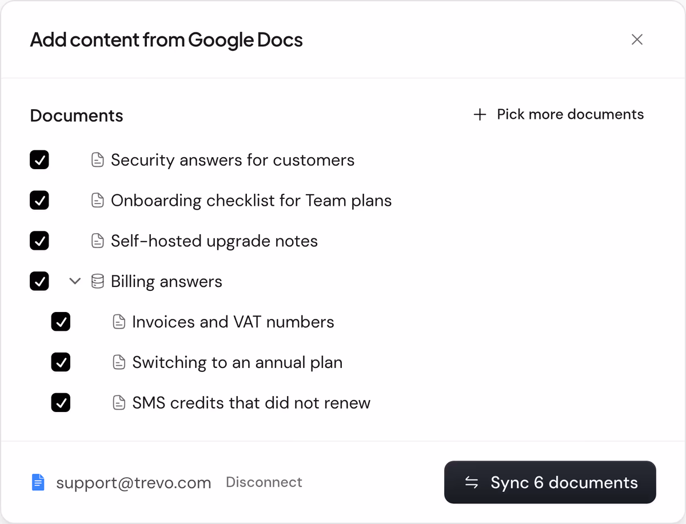Uncheck SMS credits that did not renew
686x524 pixels.
tap(61, 403)
